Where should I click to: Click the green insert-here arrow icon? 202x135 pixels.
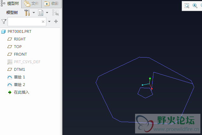[10, 92]
